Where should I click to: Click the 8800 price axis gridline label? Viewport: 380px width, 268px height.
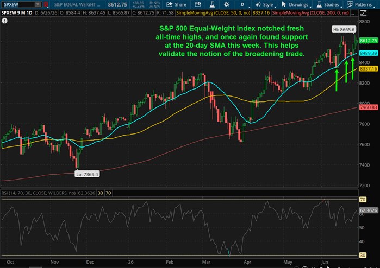click(x=364, y=22)
